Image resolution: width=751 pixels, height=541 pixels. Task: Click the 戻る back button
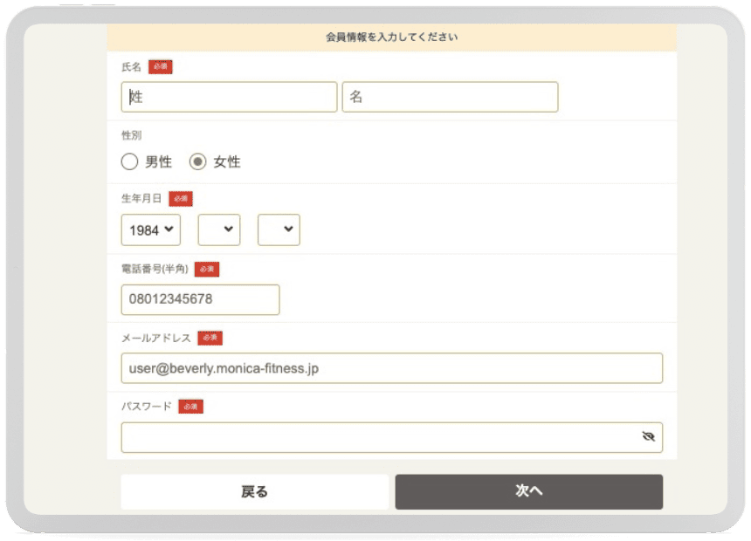(254, 491)
